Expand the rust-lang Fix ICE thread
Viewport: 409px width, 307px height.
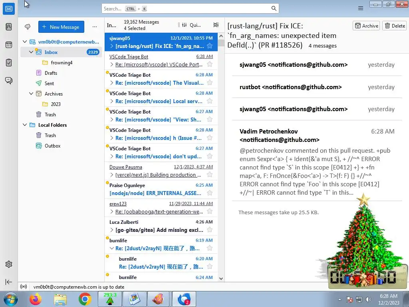112,46
